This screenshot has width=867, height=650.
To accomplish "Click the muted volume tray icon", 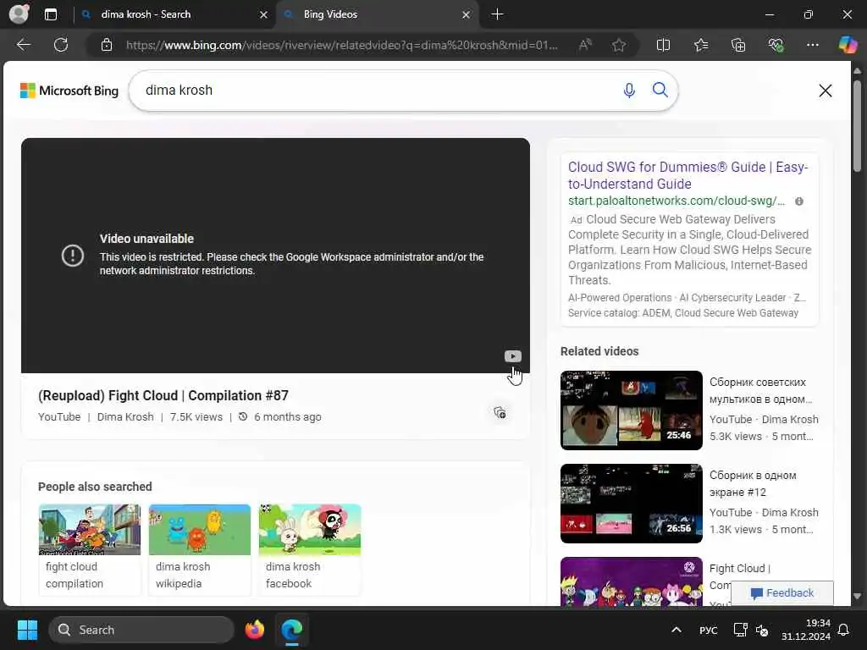I will point(761,630).
